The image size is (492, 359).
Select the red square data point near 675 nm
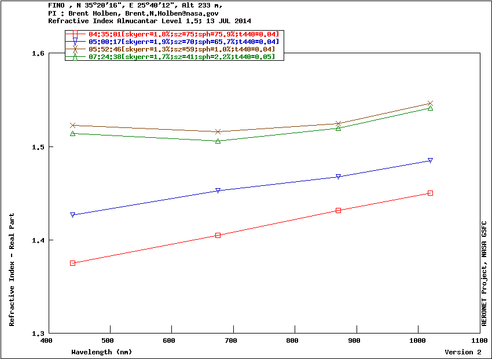coord(218,235)
